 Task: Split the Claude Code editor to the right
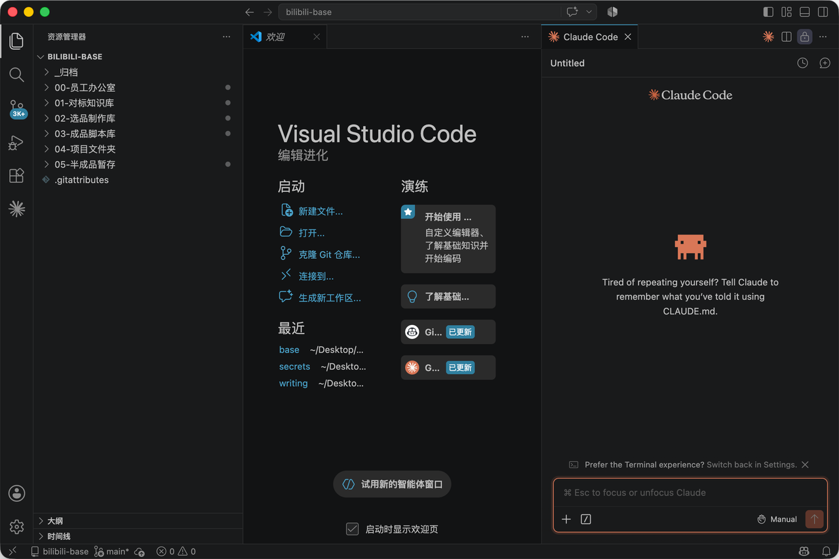[787, 37]
